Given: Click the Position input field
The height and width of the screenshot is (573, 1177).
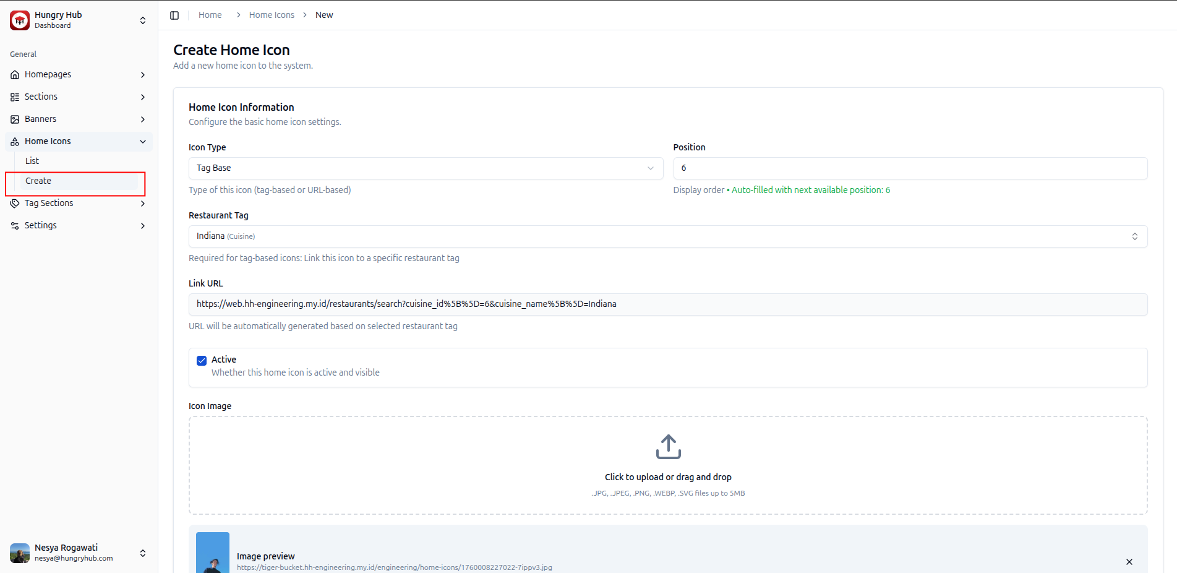Looking at the screenshot, I should (910, 168).
